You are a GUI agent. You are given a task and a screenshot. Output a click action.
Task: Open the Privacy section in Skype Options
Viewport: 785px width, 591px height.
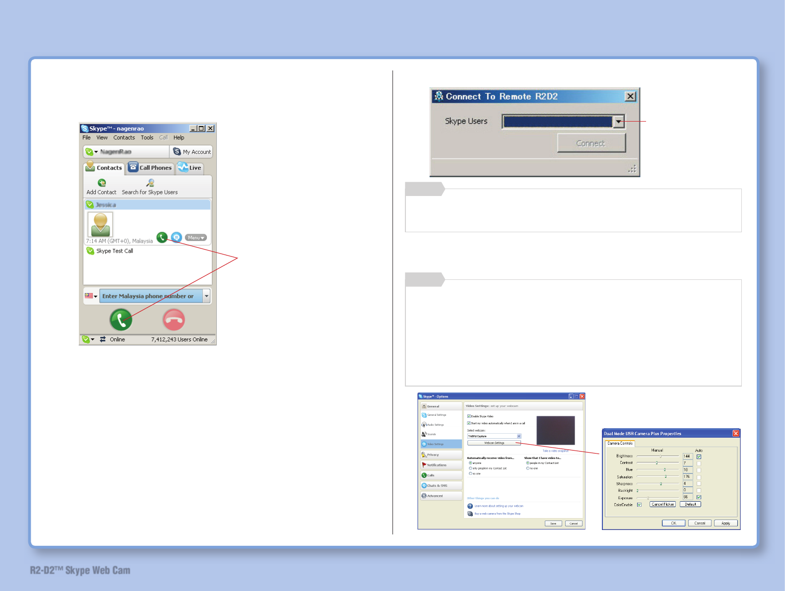coord(441,455)
